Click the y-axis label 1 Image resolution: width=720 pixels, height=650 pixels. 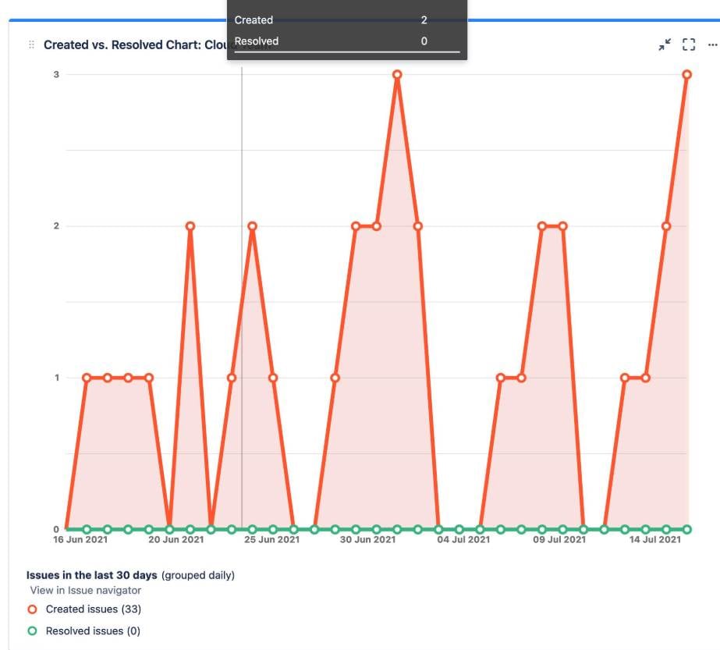pyautogui.click(x=57, y=378)
